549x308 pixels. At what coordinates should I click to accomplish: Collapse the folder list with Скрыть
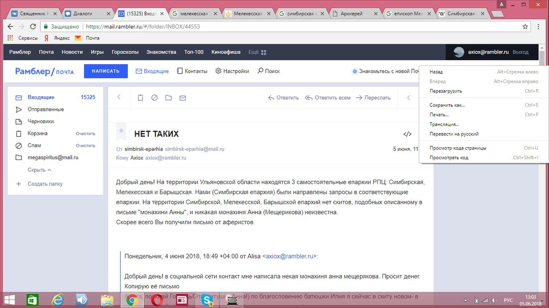tap(39, 170)
